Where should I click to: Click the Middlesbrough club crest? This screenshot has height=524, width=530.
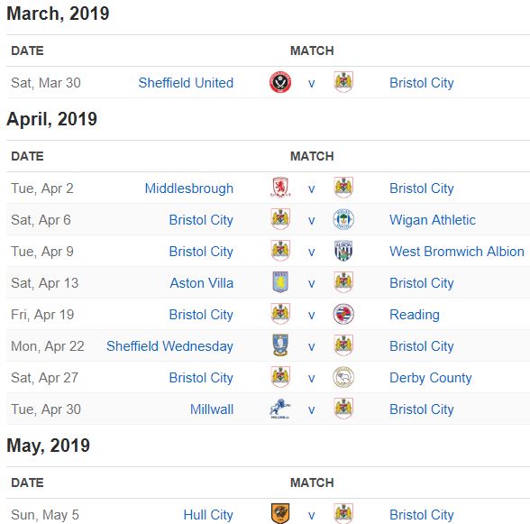tap(280, 188)
